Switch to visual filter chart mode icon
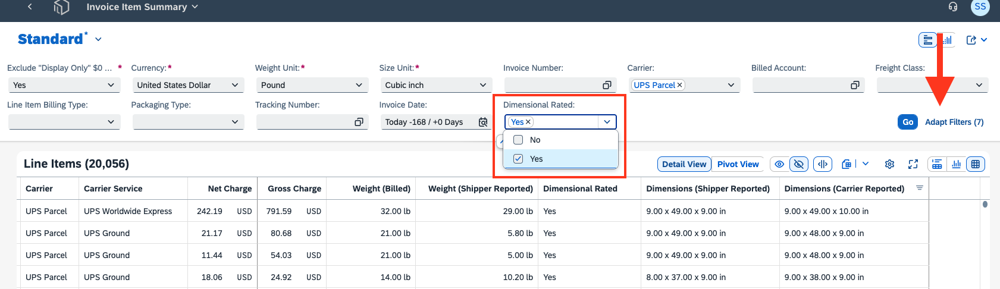The height and width of the screenshot is (289, 1000). pos(947,40)
